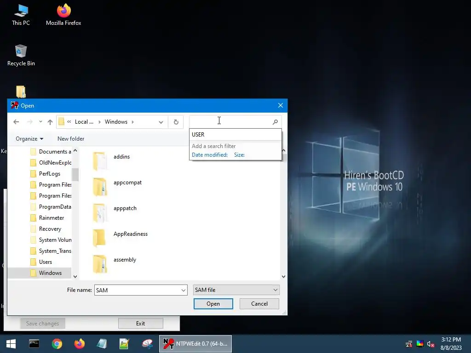Open recent locations dropdown arrow
Viewport: 471px width, 353px height.
tap(40, 122)
